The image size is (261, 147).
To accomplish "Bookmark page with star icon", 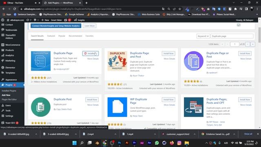I will pos(180,9).
